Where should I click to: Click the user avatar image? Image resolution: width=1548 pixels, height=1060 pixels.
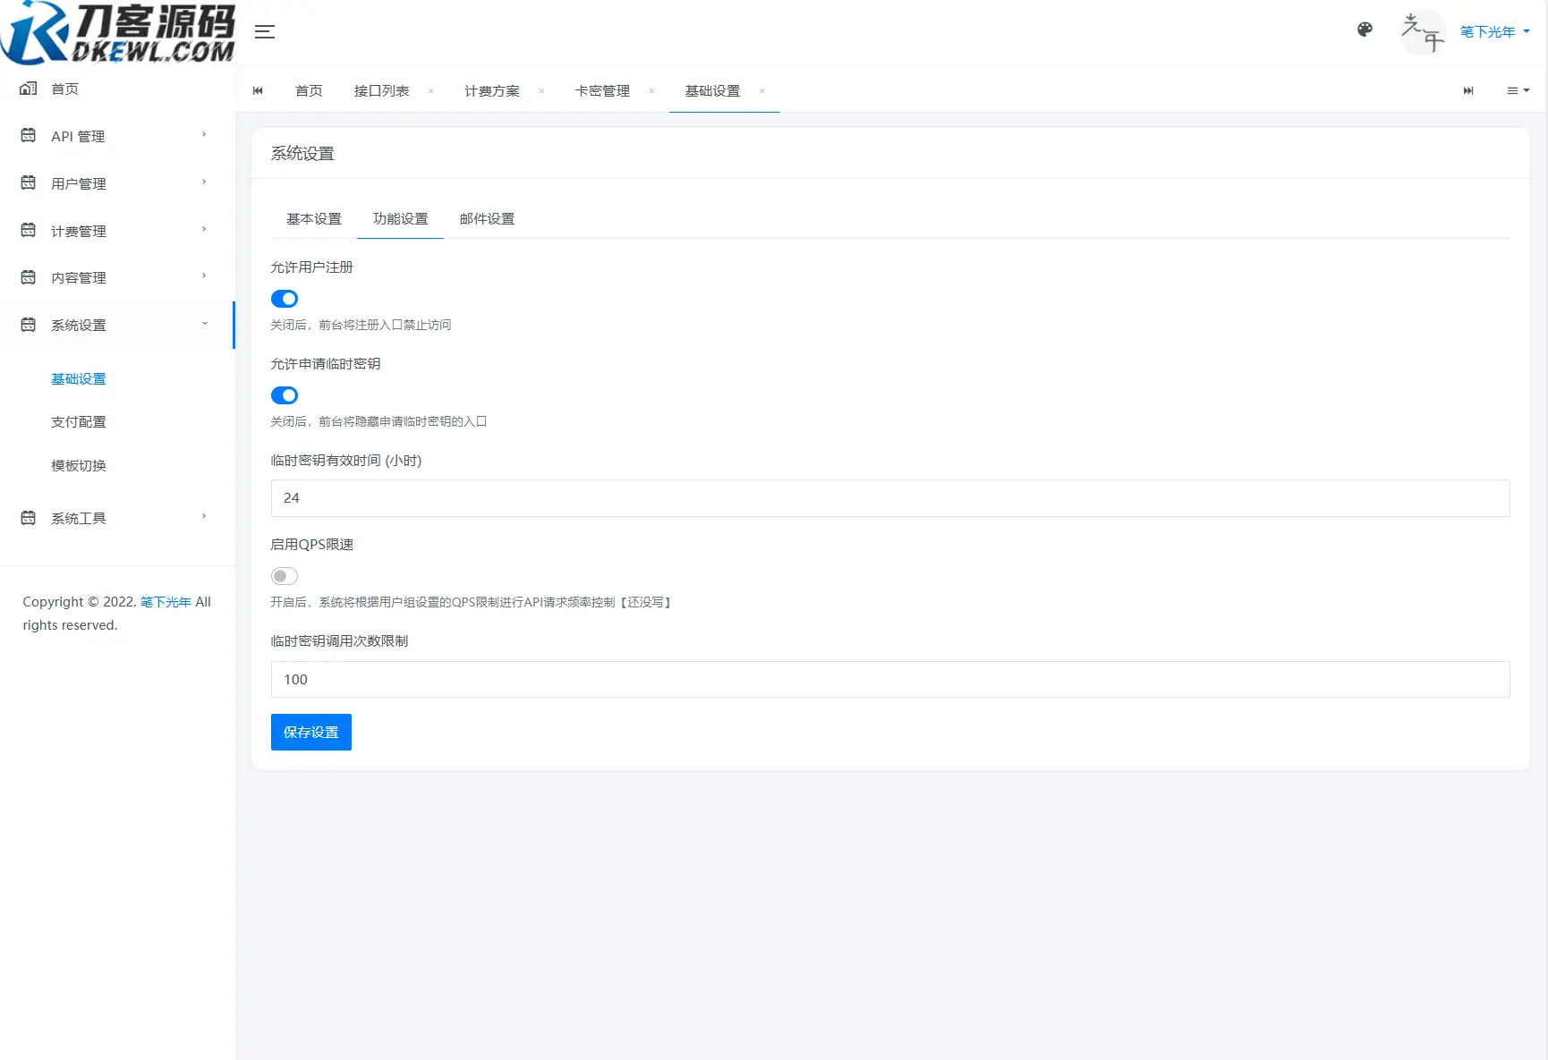(x=1422, y=31)
